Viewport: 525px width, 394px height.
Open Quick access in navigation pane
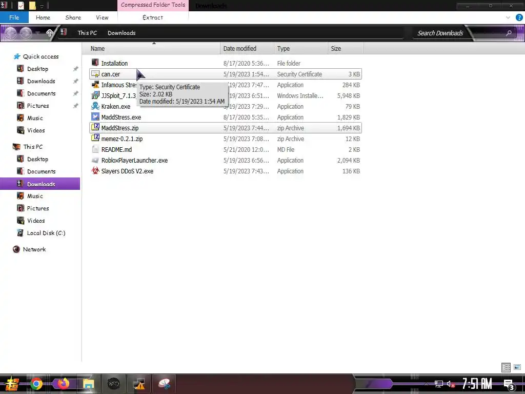click(x=41, y=56)
